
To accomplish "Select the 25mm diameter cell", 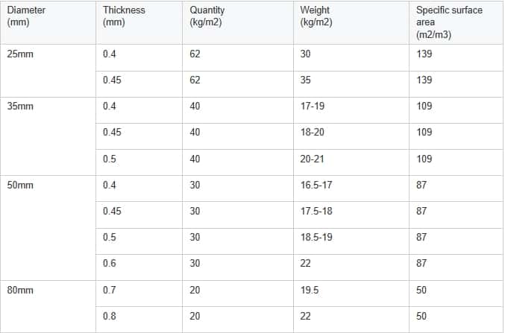I will tap(48, 71).
